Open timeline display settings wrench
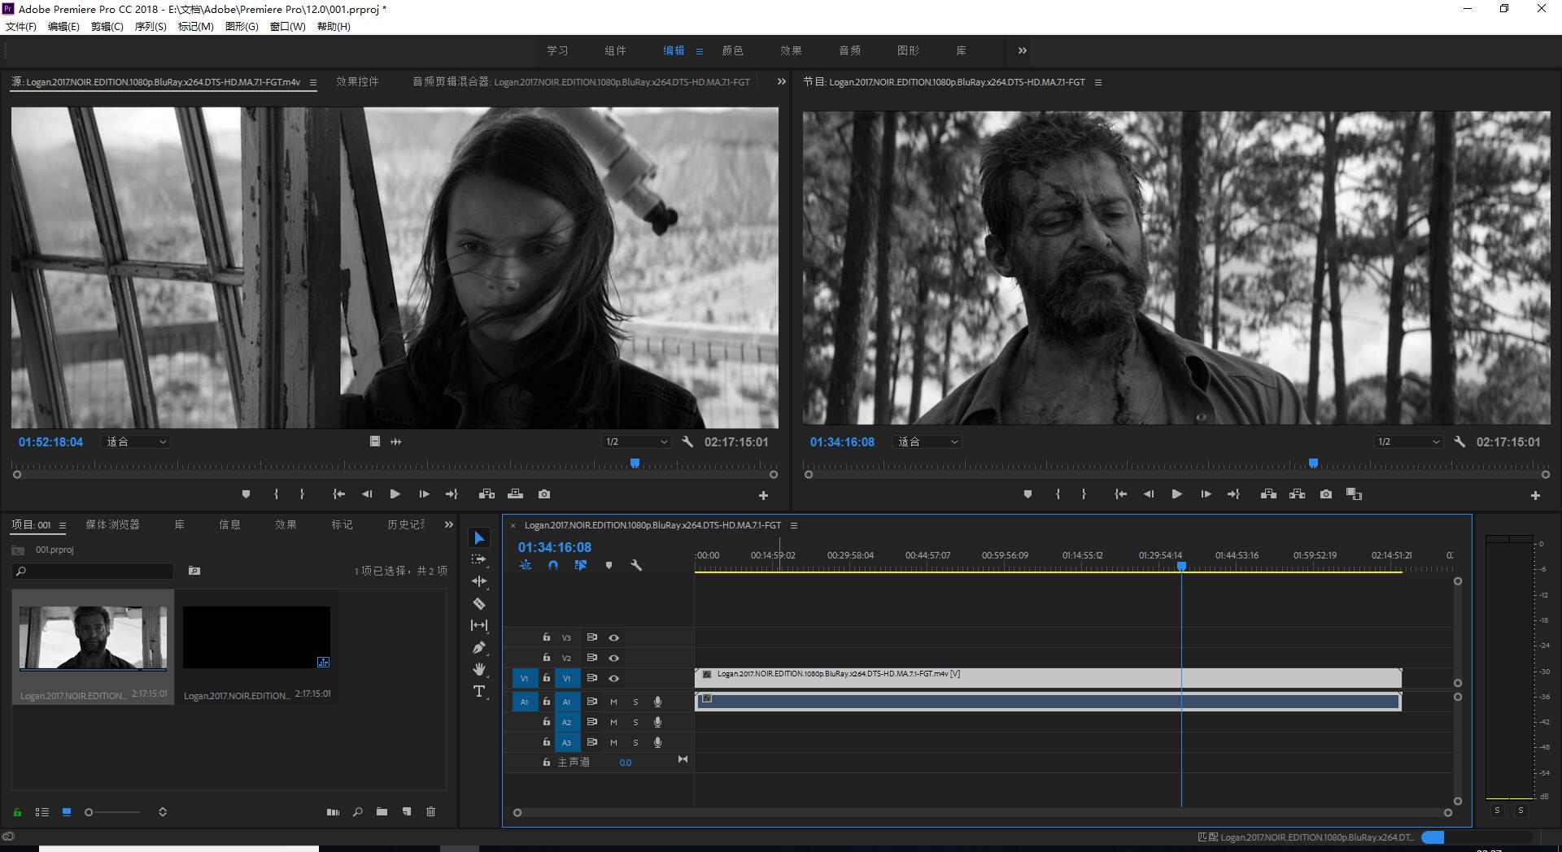 pyautogui.click(x=636, y=565)
